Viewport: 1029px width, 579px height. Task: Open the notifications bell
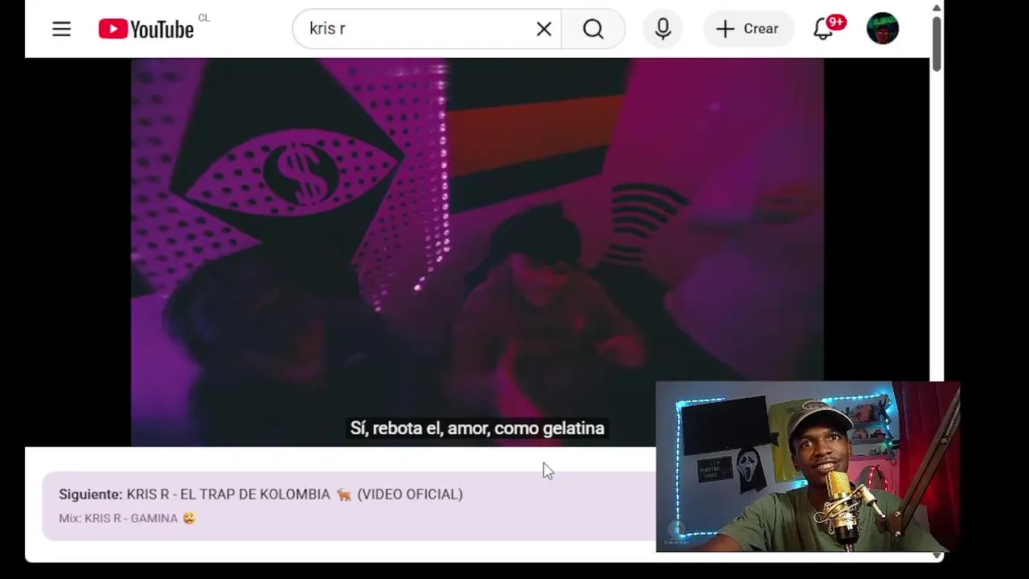(823, 29)
